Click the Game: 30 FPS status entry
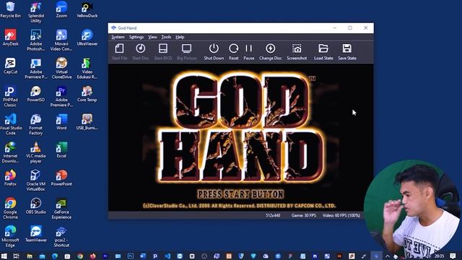462x260 pixels. pyautogui.click(x=303, y=215)
